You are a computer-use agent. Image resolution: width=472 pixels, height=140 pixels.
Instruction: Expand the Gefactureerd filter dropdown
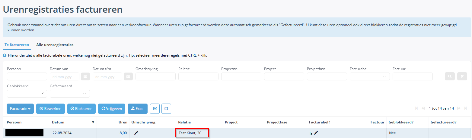pyautogui.click(x=70, y=94)
